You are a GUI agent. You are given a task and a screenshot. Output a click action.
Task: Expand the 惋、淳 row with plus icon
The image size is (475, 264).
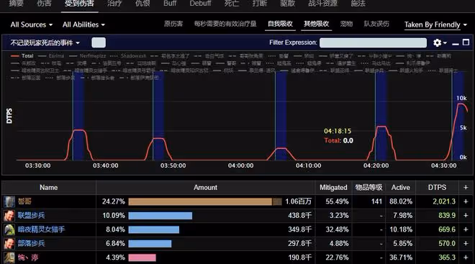click(x=466, y=258)
